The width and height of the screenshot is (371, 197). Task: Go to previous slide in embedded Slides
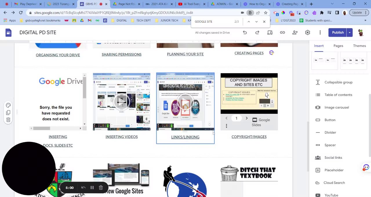(x=226, y=118)
